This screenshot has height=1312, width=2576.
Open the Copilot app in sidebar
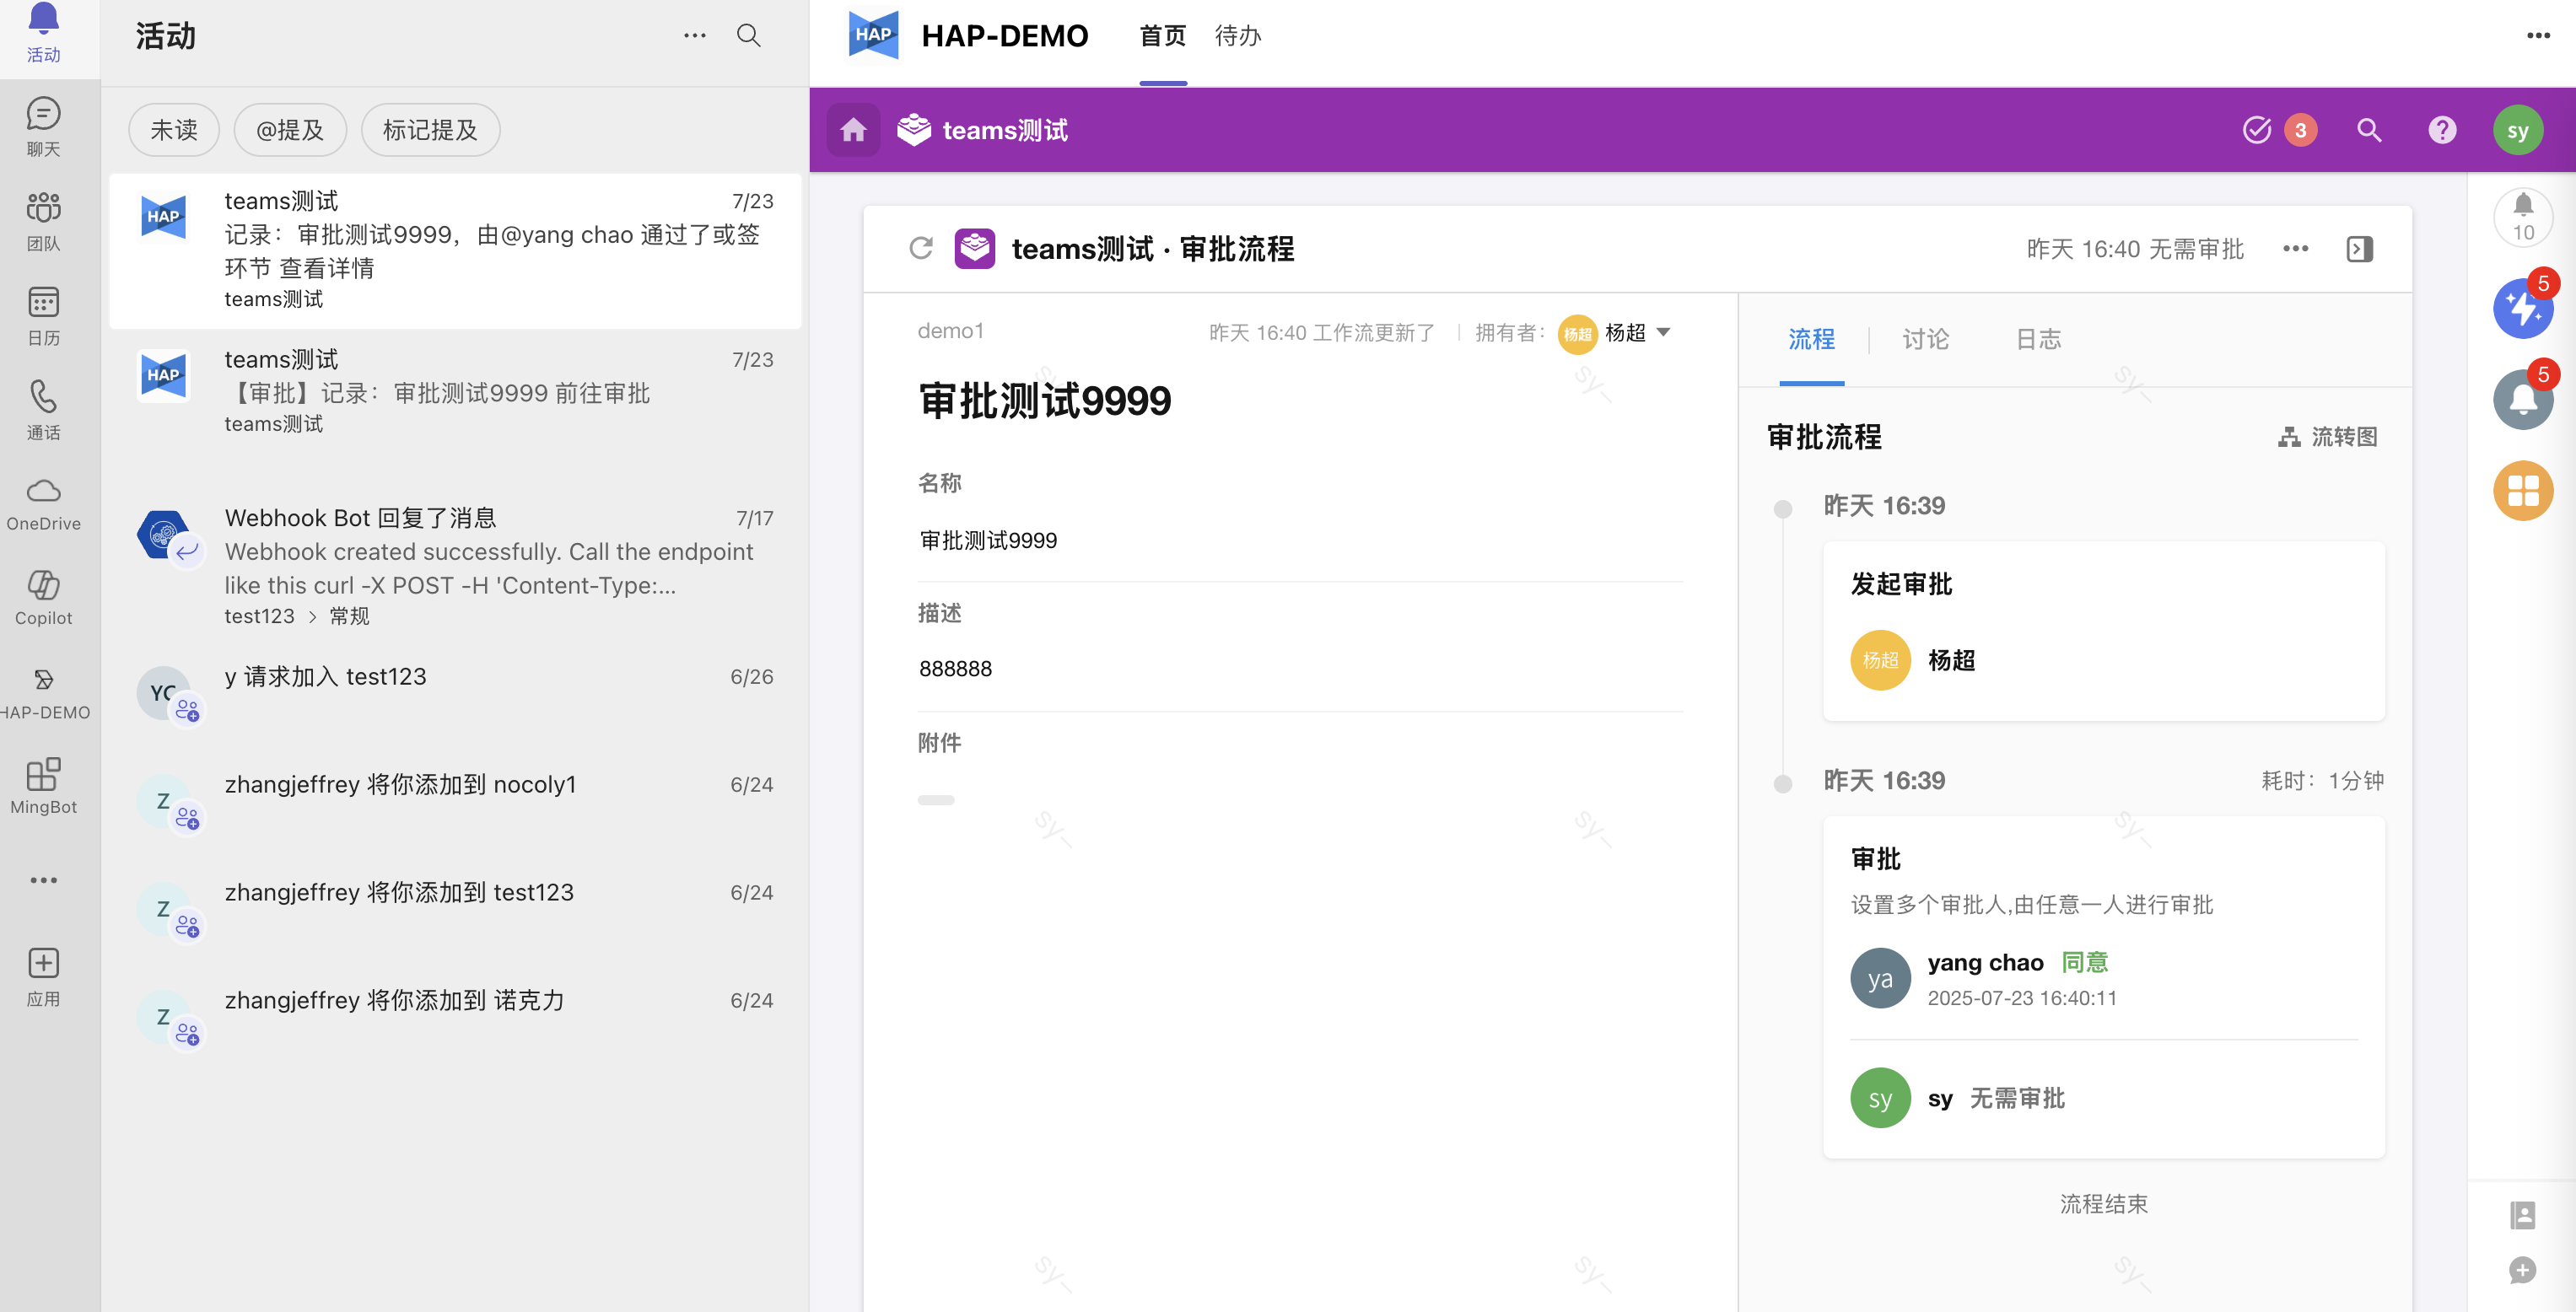coord(43,596)
